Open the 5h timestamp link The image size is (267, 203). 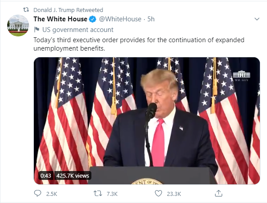coord(151,19)
